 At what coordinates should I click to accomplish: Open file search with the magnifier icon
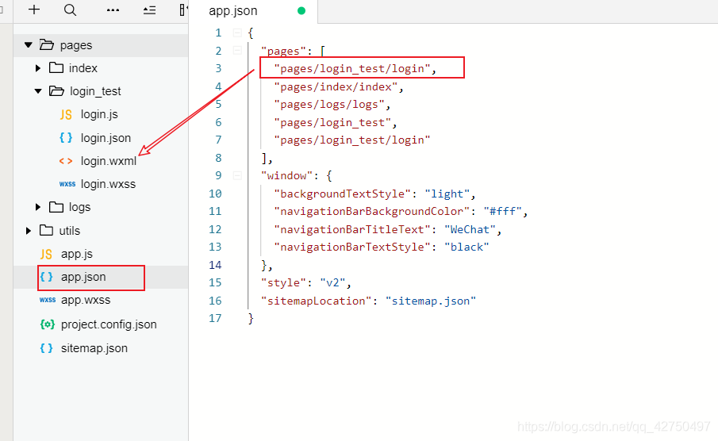coord(70,10)
